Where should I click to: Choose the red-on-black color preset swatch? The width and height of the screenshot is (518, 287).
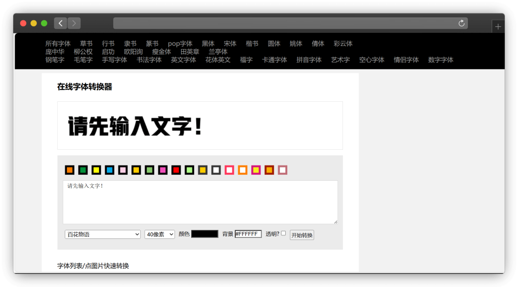click(x=176, y=170)
